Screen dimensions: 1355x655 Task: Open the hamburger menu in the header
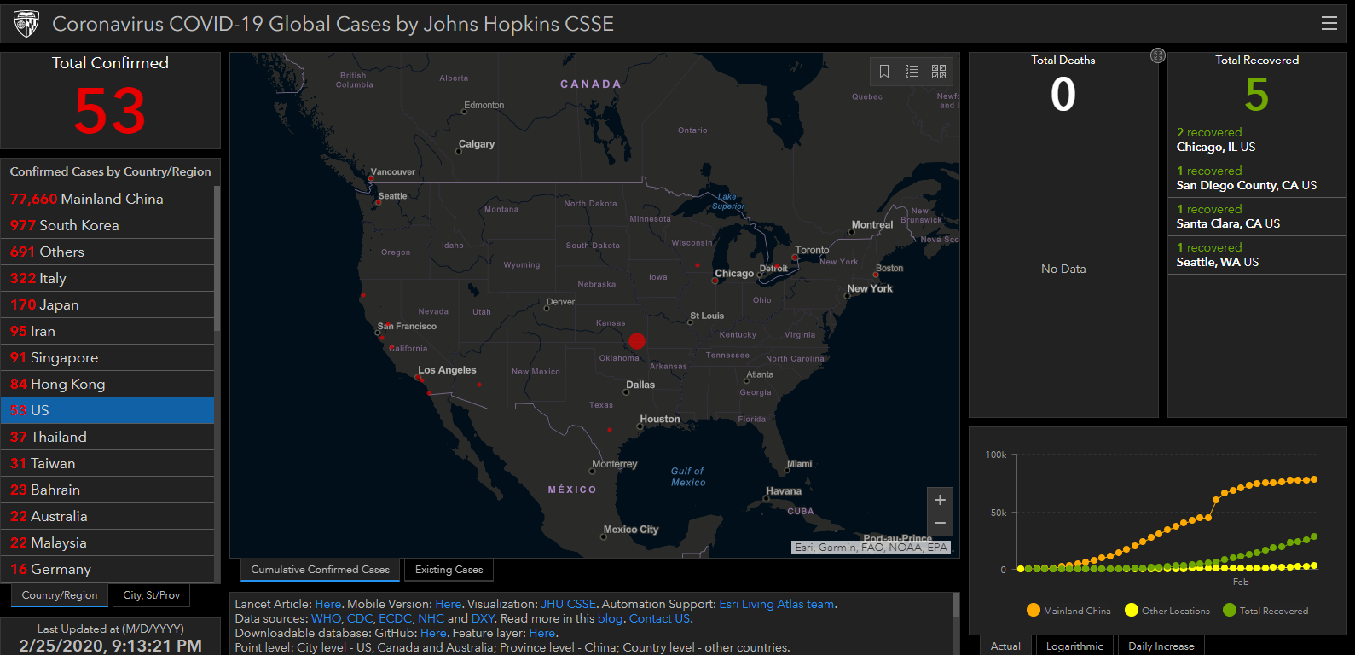pos(1329,24)
